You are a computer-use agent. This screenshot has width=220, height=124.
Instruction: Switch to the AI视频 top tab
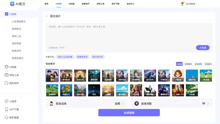point(59,4)
